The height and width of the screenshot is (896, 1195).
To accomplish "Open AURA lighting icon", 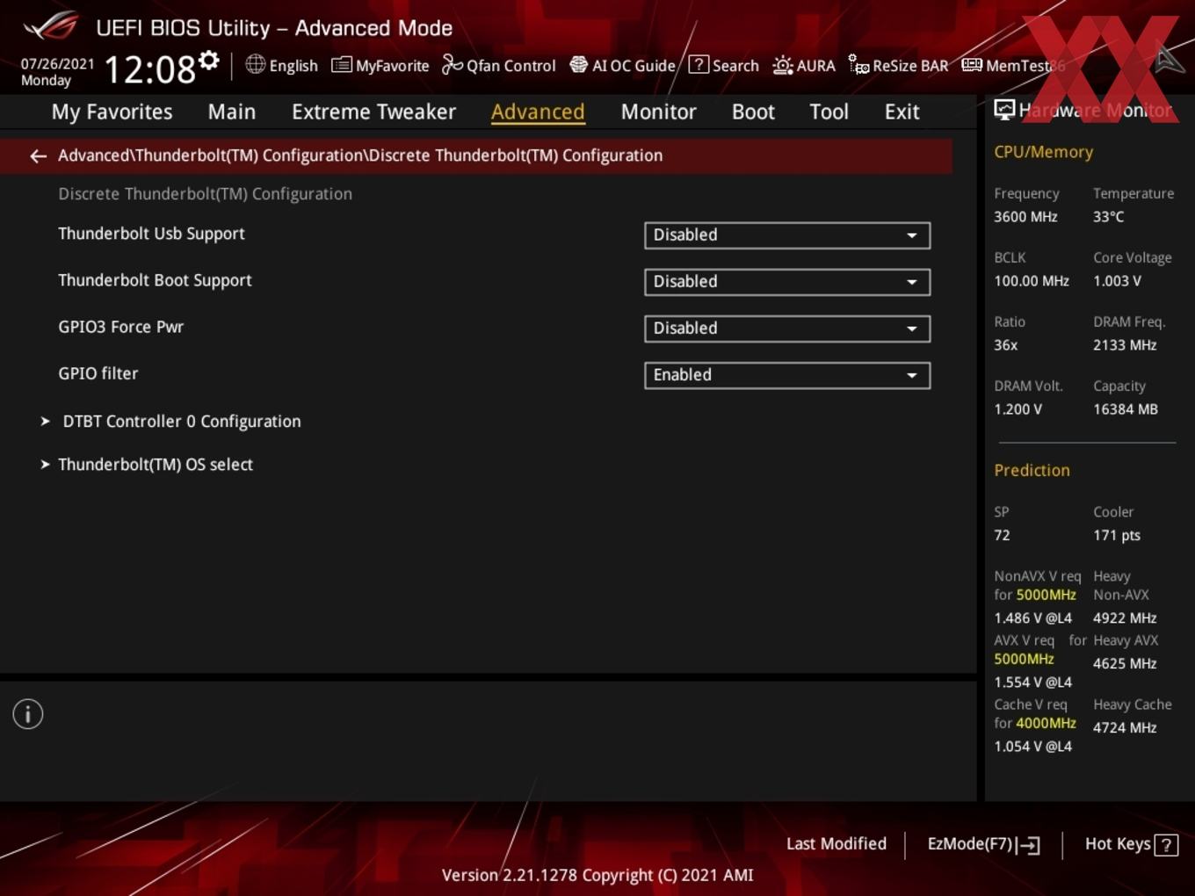I will coord(782,65).
